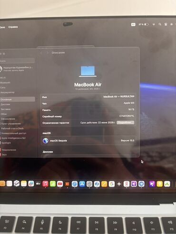Click the settings search field
This screenshot has height=234, width=176.
tap(17, 61)
